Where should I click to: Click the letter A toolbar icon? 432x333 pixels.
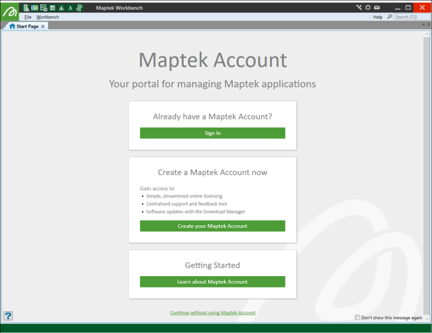click(70, 8)
